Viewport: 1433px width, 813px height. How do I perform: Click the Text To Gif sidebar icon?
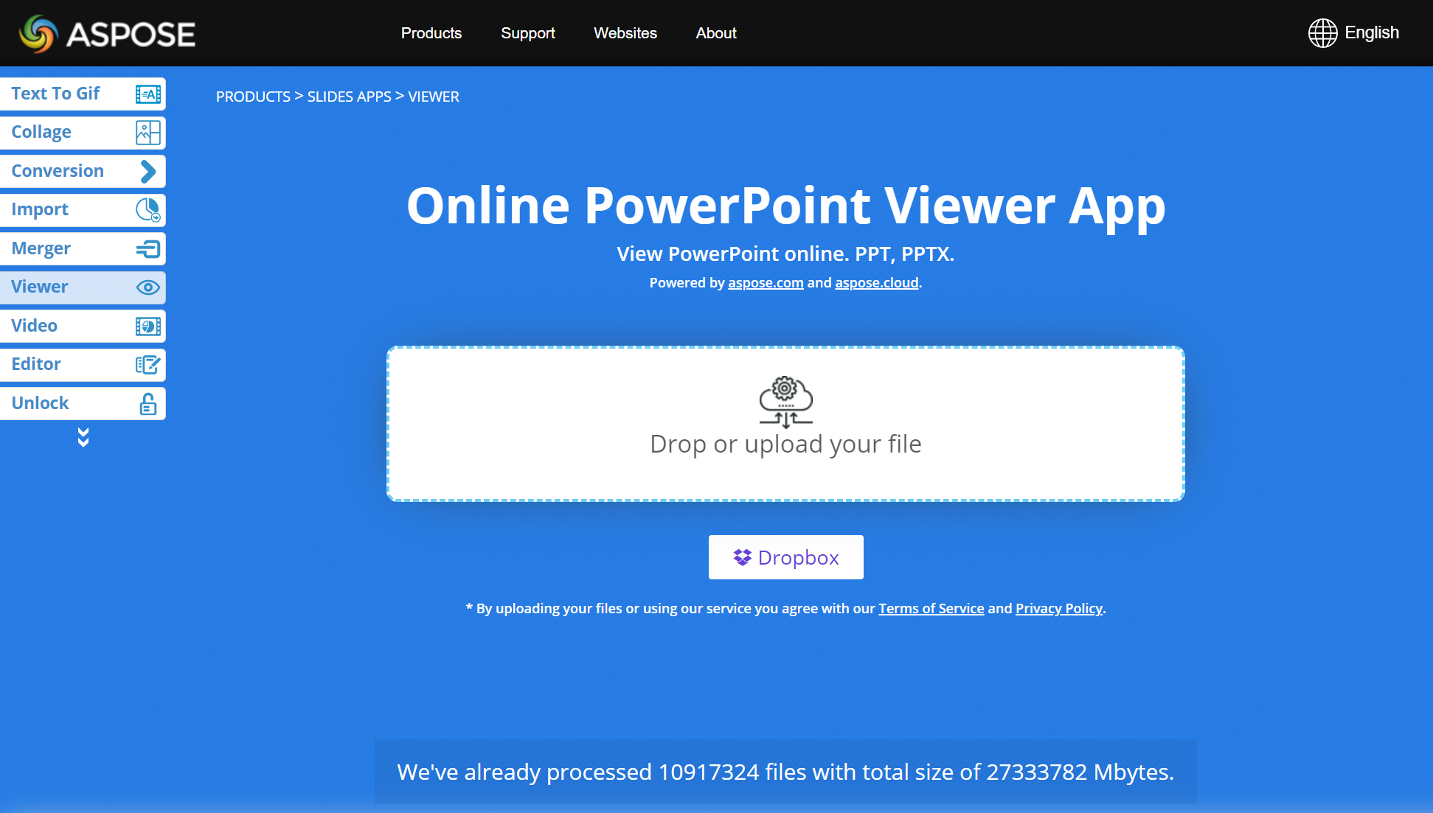point(148,94)
